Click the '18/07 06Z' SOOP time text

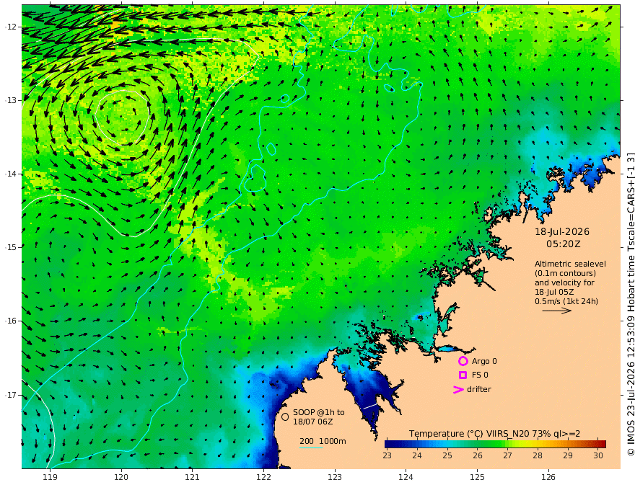tap(313, 422)
